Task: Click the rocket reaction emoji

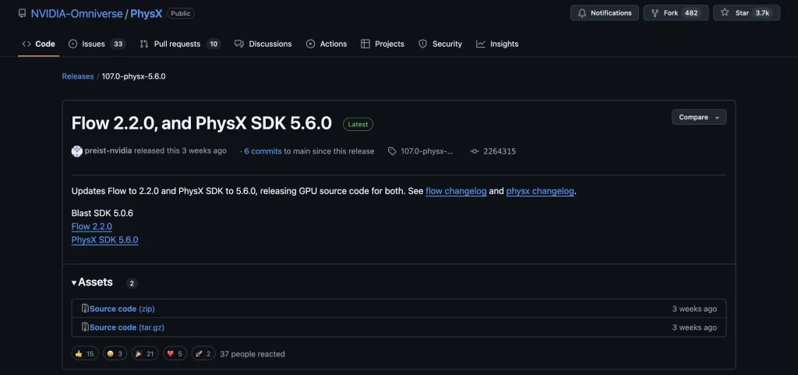Action: click(x=198, y=354)
